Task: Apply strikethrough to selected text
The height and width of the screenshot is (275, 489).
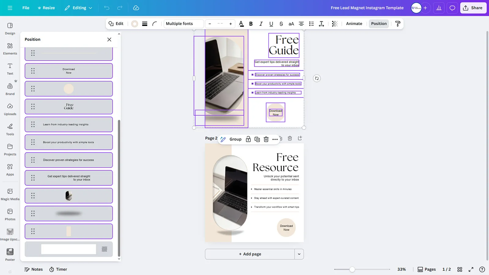Action: tap(281, 24)
